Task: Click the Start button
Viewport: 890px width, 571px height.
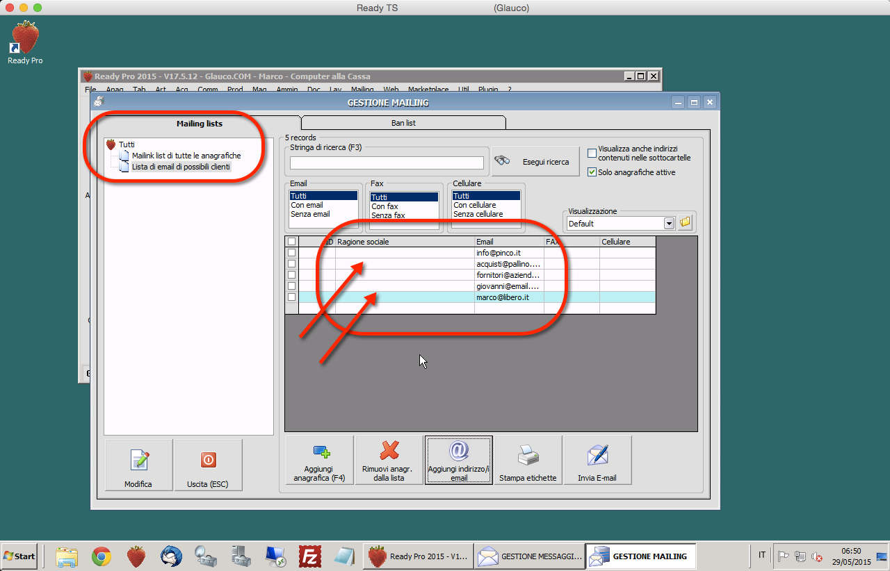Action: click(19, 556)
